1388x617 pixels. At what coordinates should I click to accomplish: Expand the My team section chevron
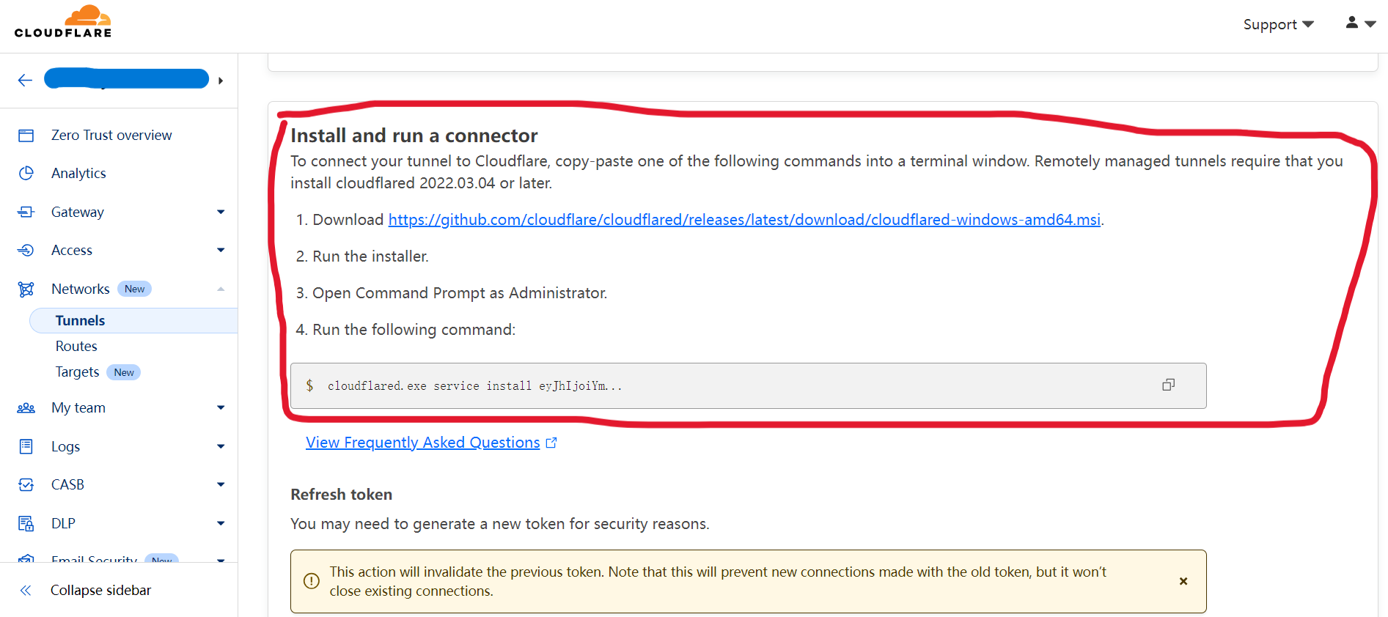tap(221, 407)
